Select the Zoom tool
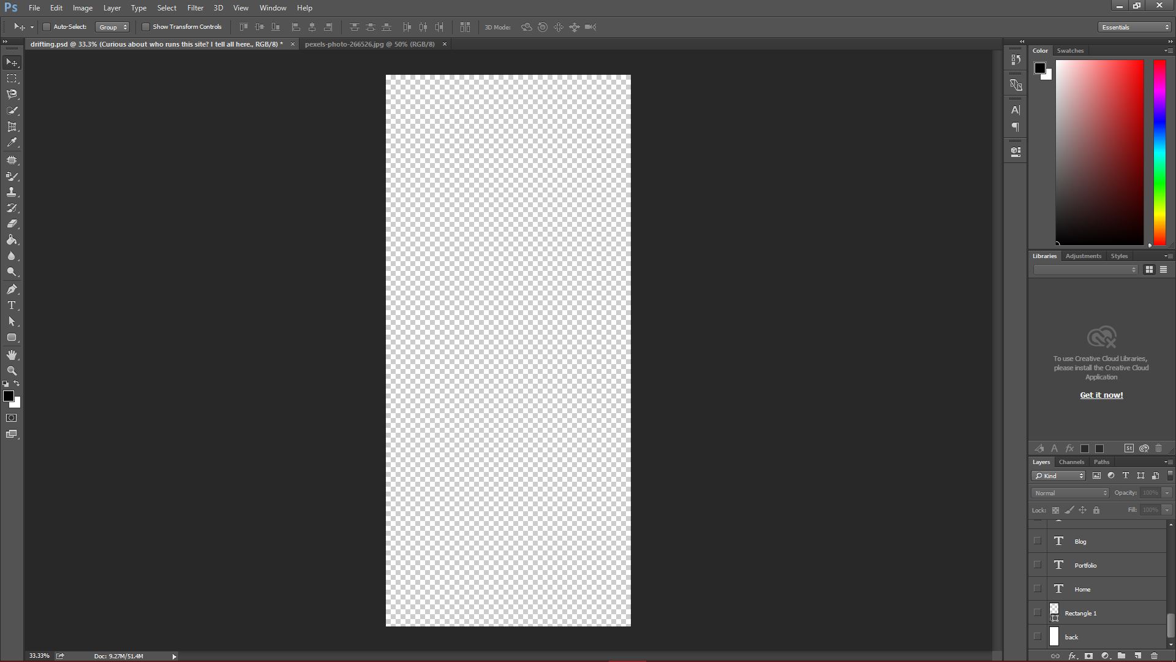This screenshot has width=1176, height=662. [x=12, y=371]
